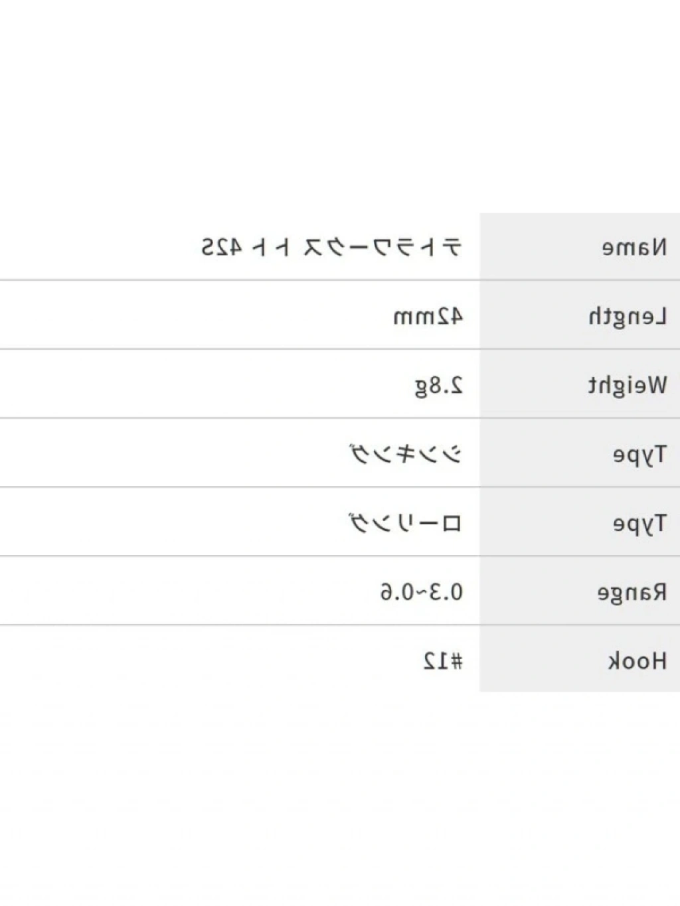
Task: Select the 2.8g weight value
Action: (x=438, y=386)
